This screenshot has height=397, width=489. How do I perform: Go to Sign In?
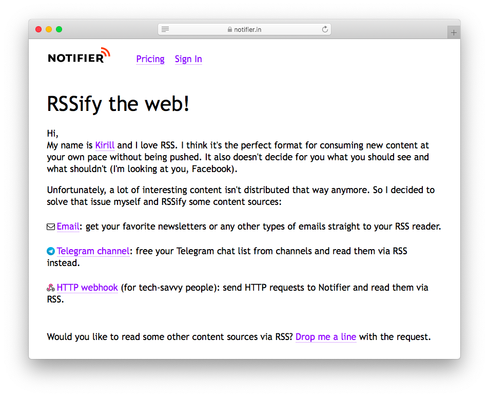click(x=188, y=59)
